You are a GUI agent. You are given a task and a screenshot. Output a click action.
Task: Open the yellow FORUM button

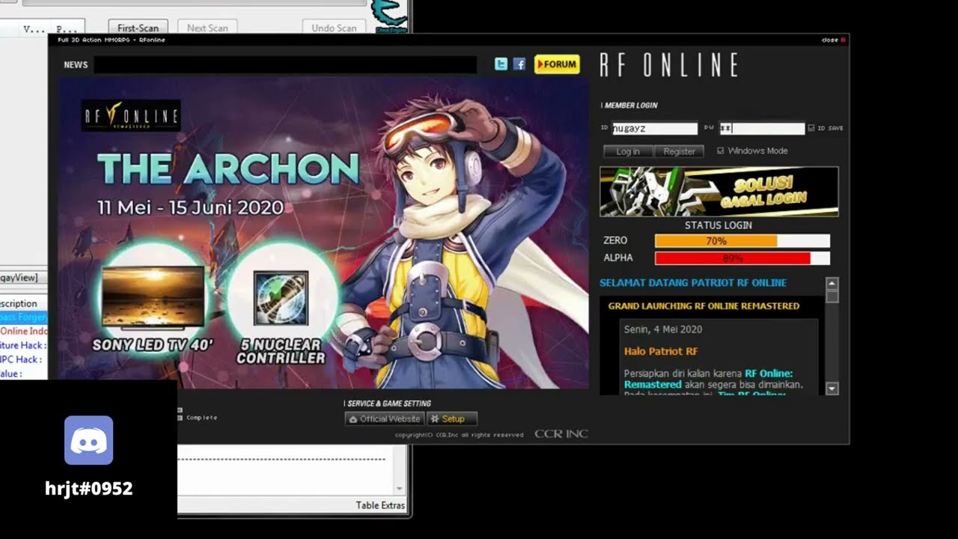[557, 64]
